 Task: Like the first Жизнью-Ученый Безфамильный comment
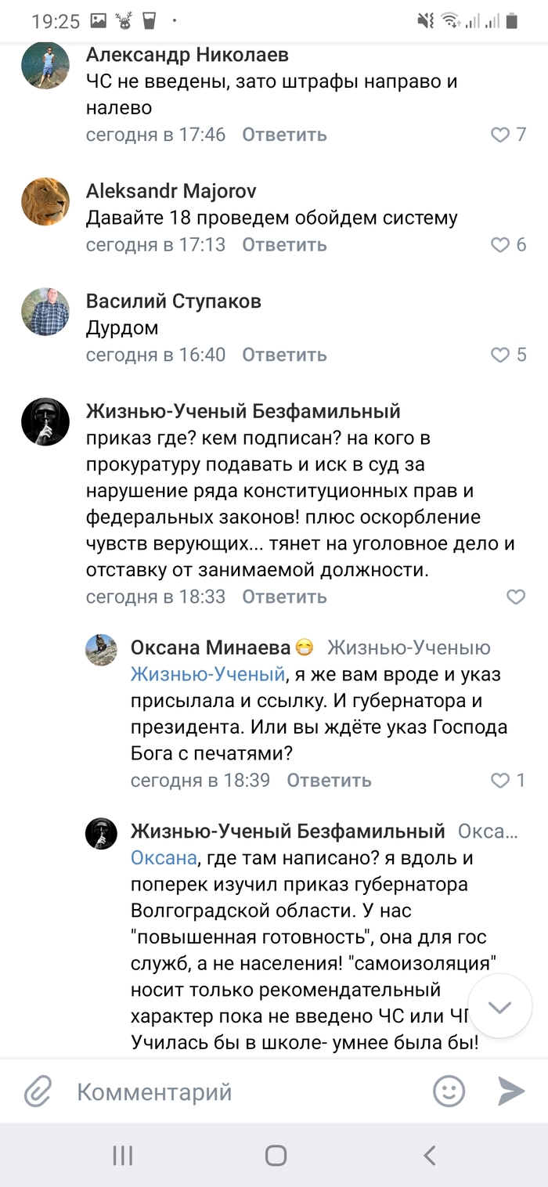[516, 597]
